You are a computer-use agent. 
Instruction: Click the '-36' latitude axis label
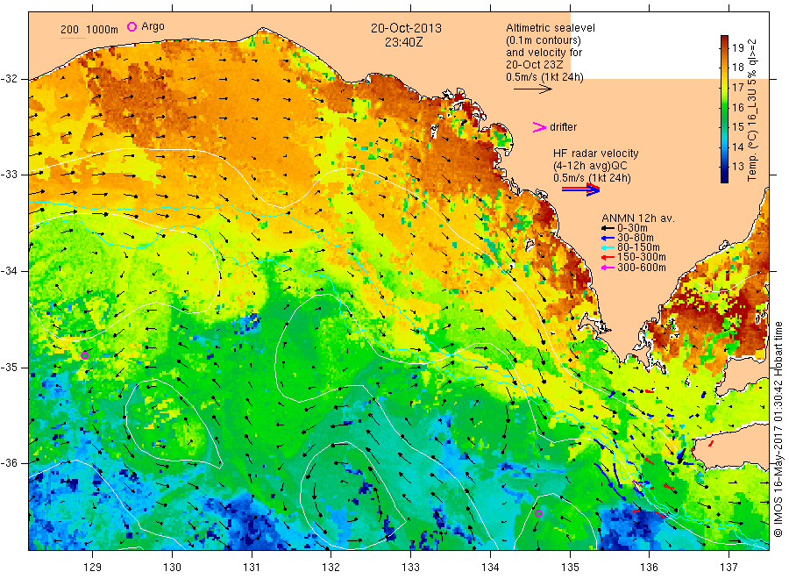coord(9,462)
